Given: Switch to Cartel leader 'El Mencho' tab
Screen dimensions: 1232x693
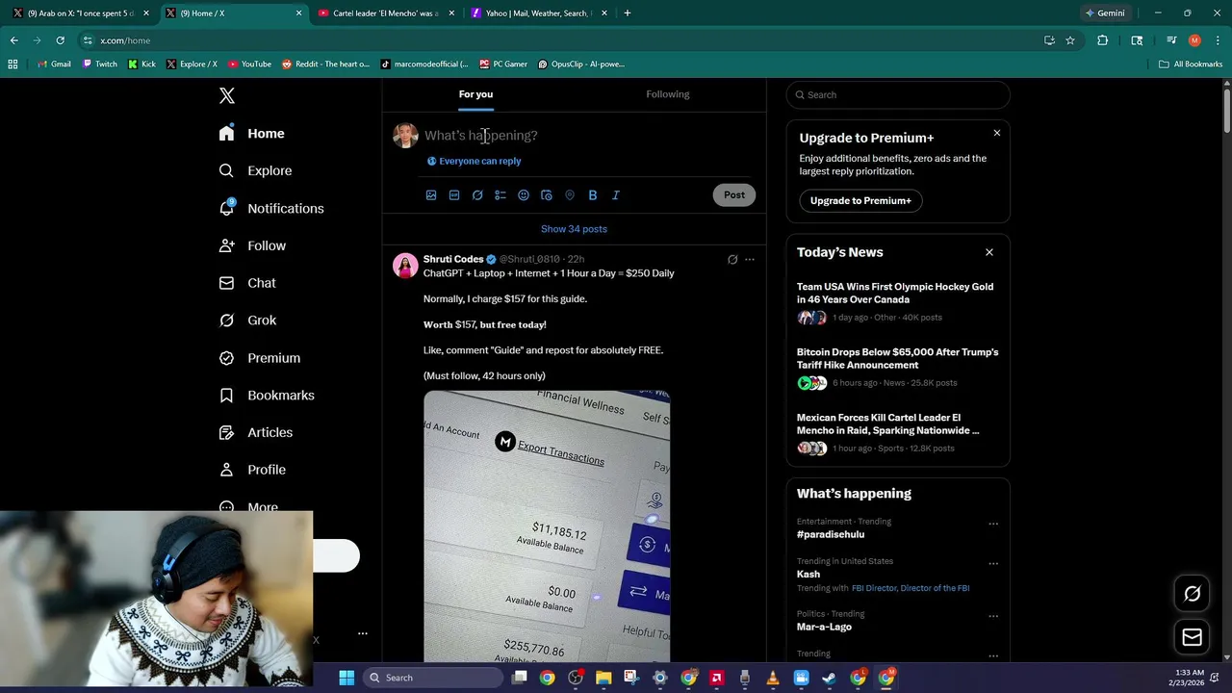Looking at the screenshot, I should [x=385, y=13].
